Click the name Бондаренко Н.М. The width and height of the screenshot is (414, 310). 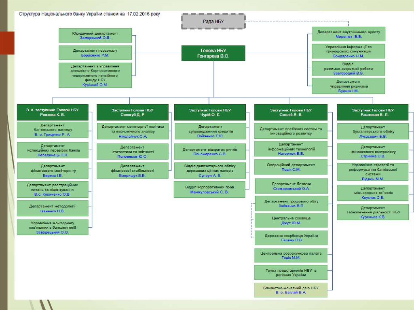(x=349, y=56)
